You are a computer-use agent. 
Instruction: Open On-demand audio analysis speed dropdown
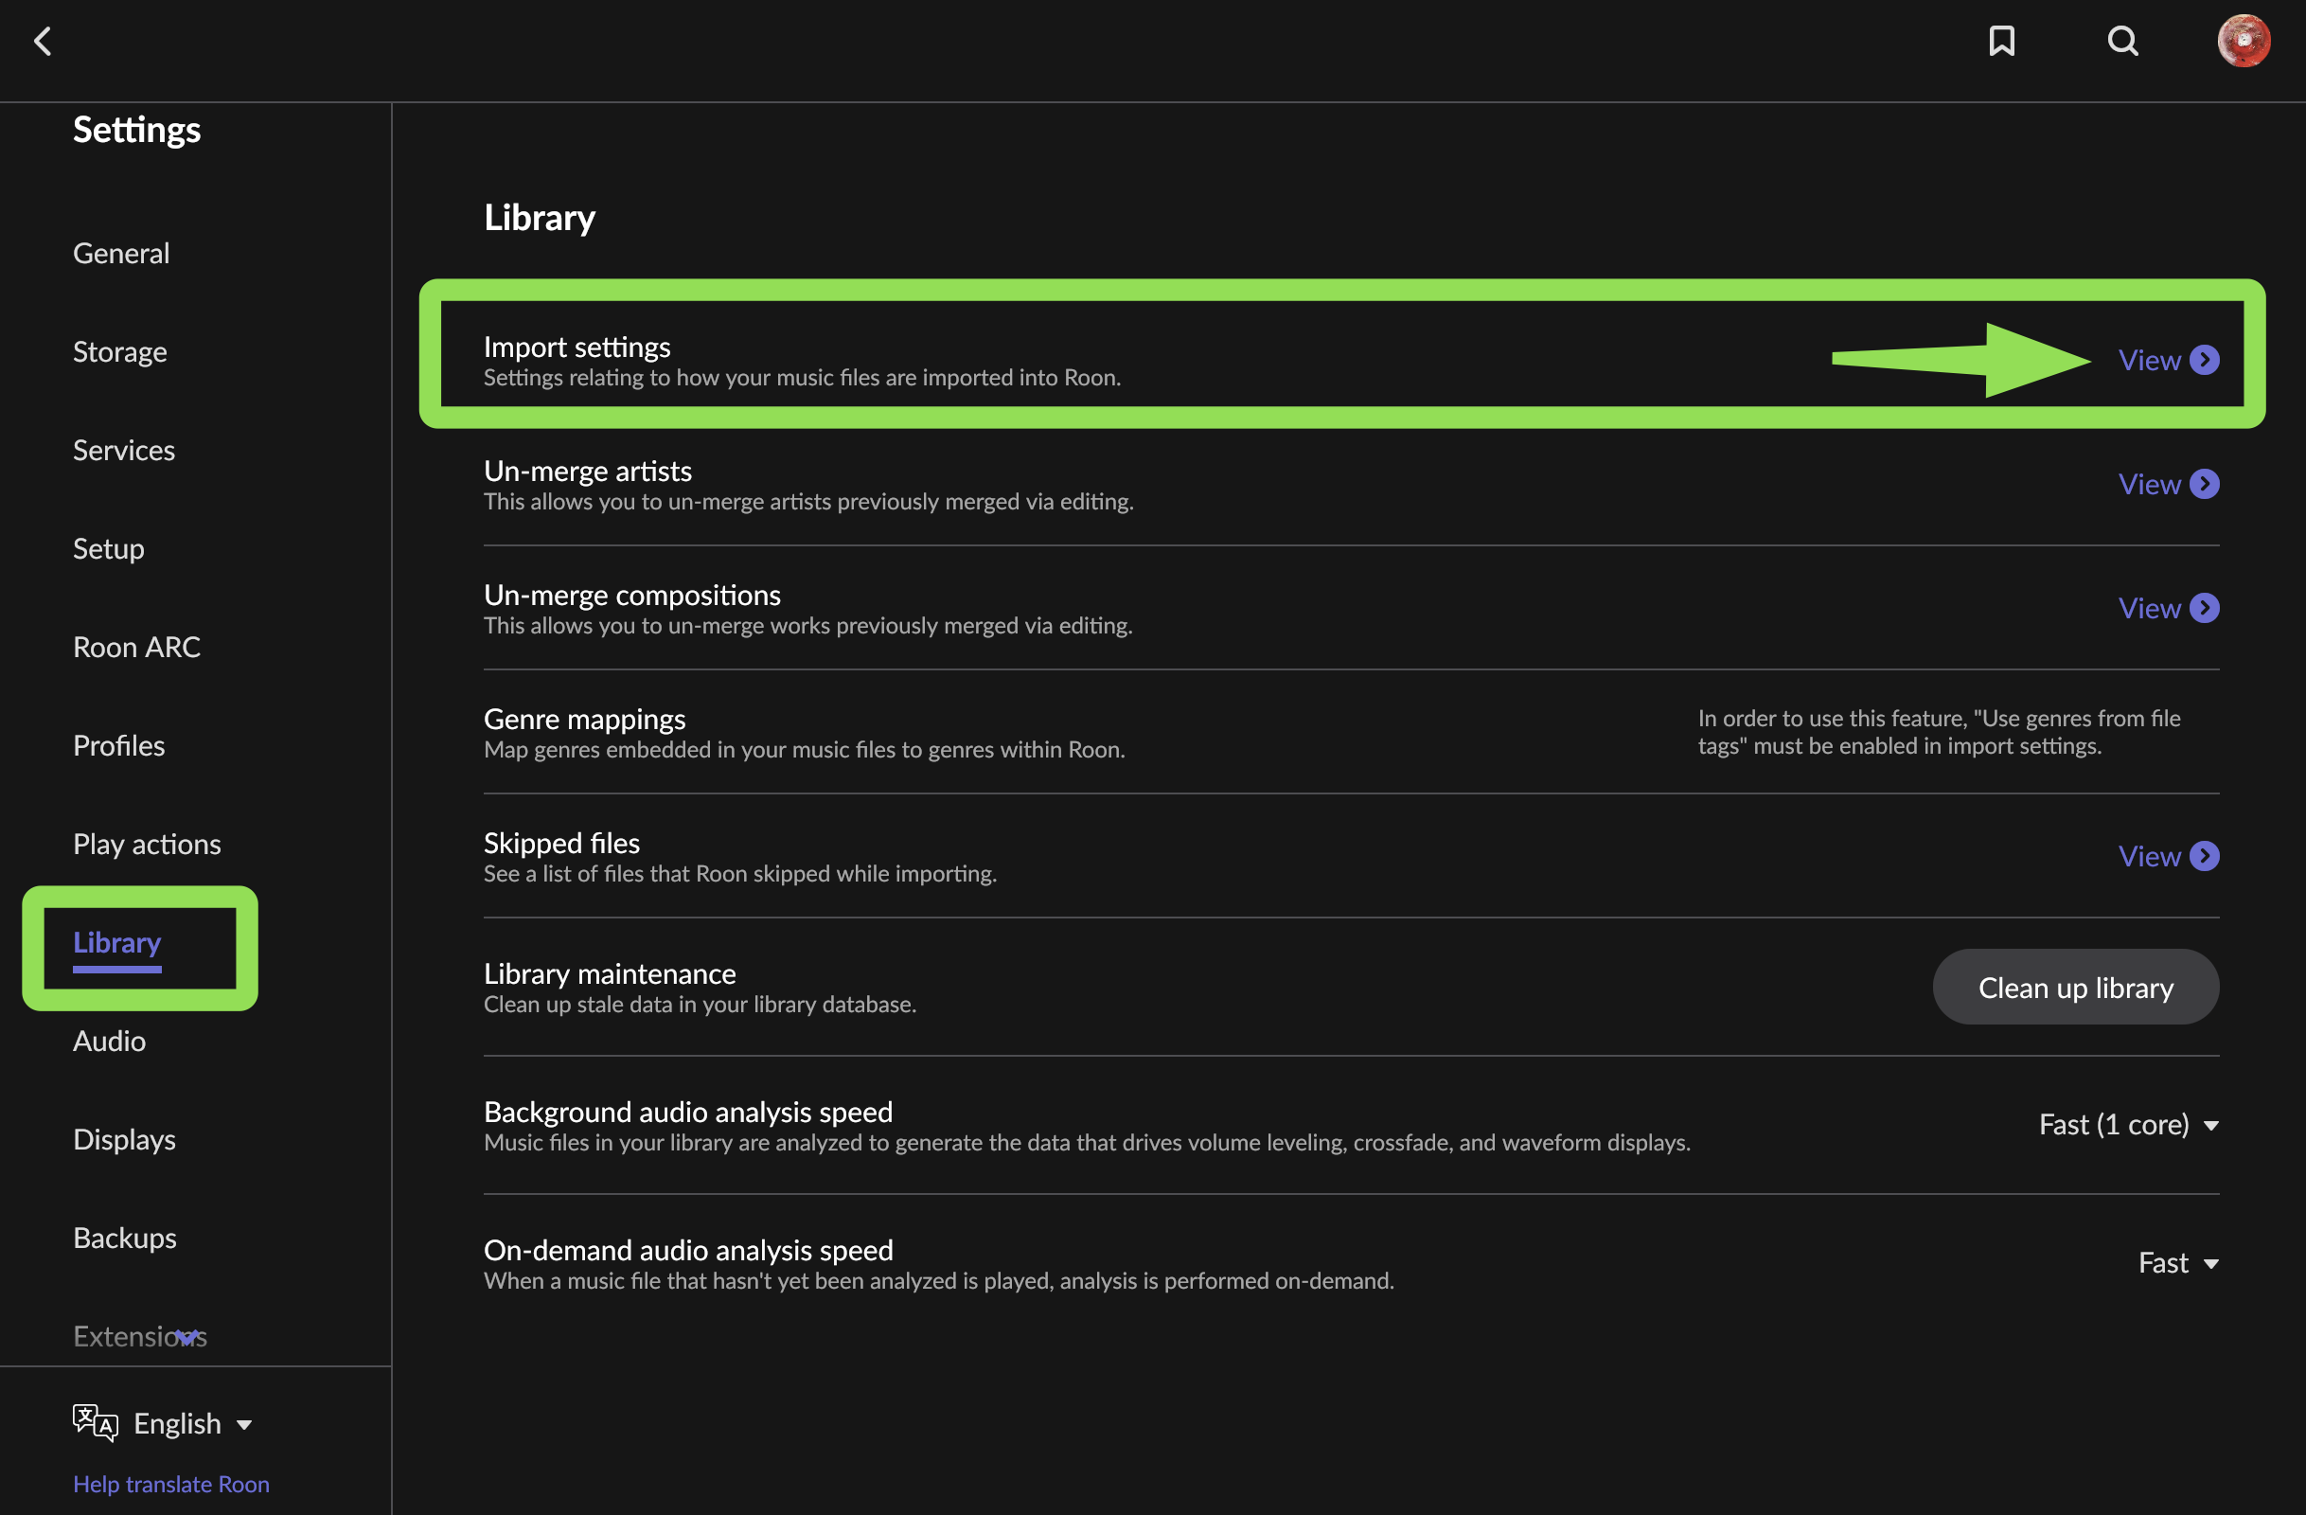point(2177,1263)
